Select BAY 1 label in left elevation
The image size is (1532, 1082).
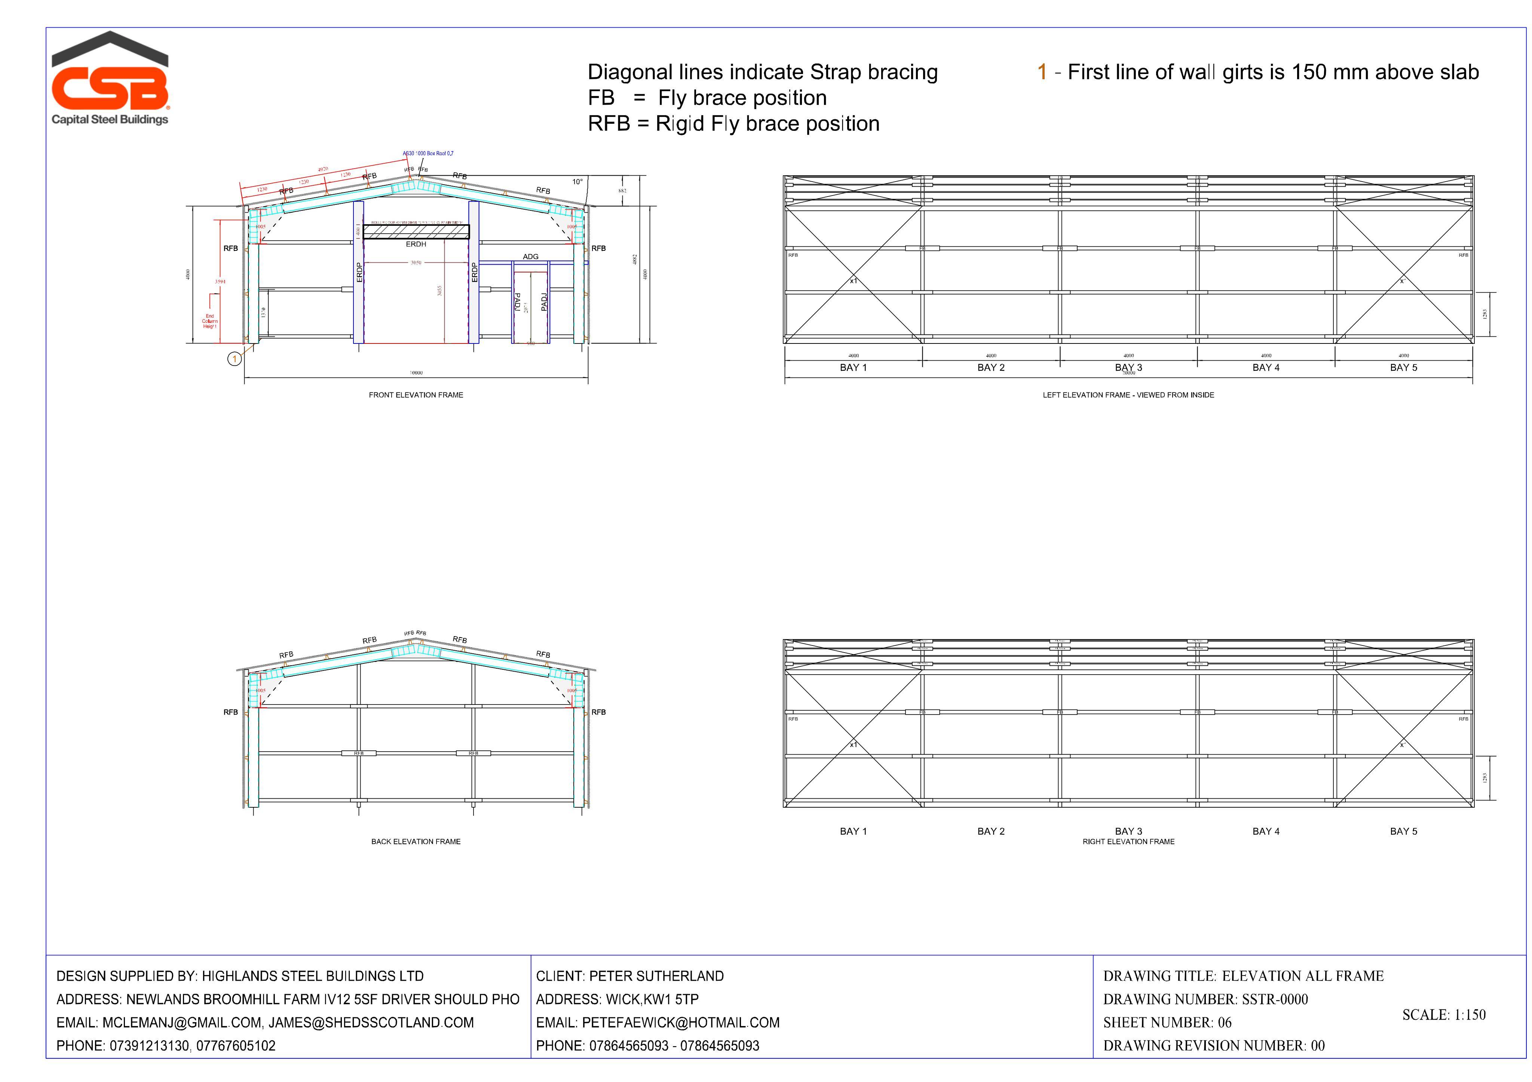tap(854, 368)
